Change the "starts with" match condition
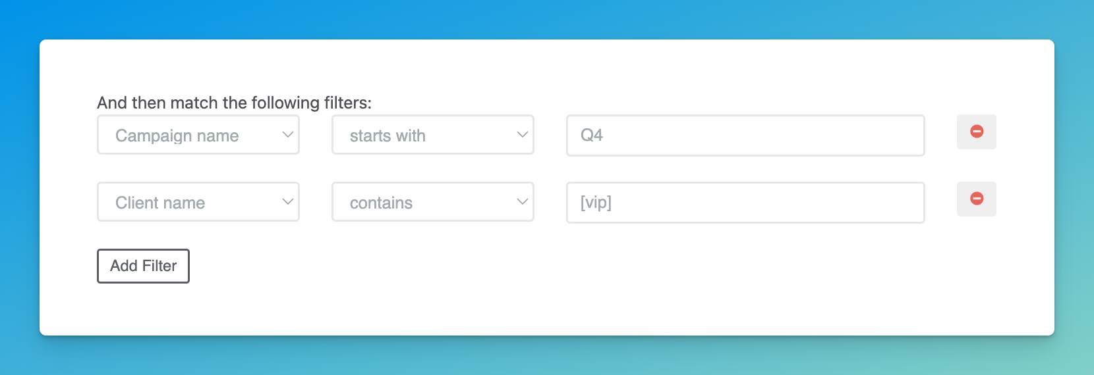1094x375 pixels. 432,135
